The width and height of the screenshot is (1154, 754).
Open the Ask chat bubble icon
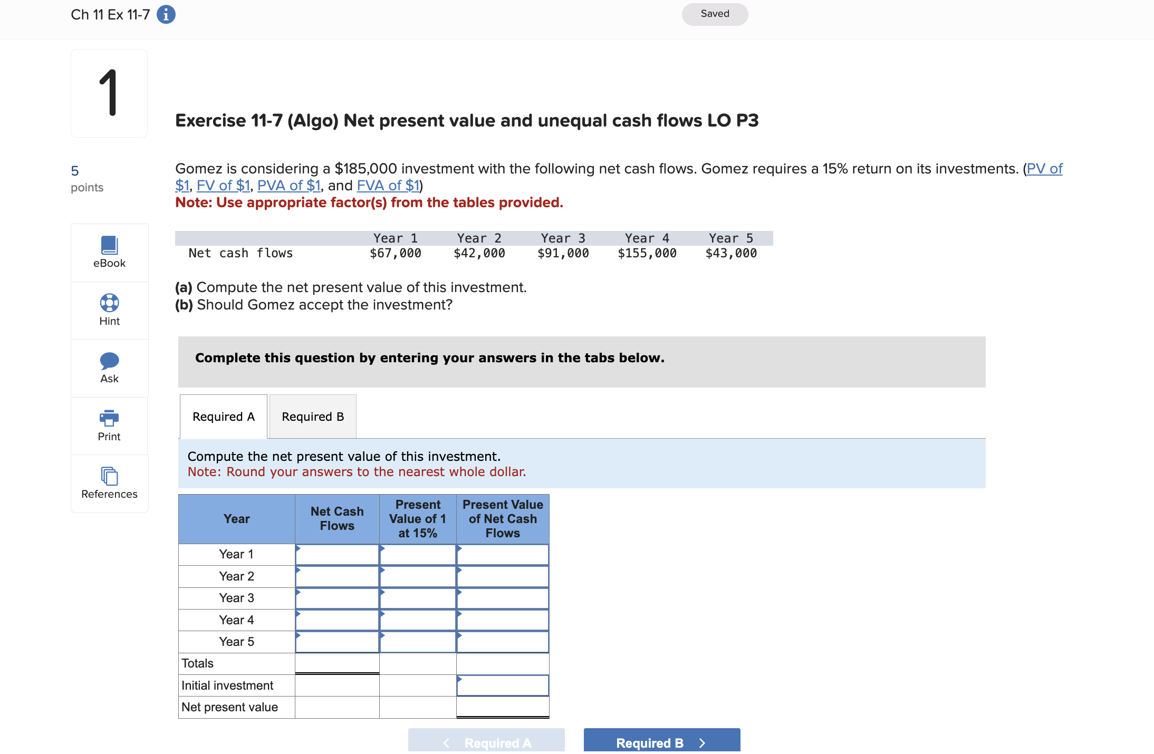109,361
